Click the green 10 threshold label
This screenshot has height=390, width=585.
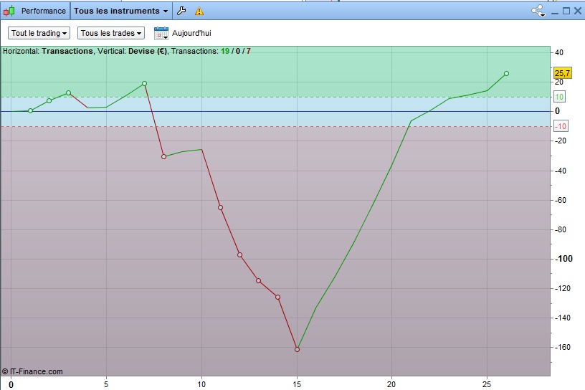click(x=559, y=97)
